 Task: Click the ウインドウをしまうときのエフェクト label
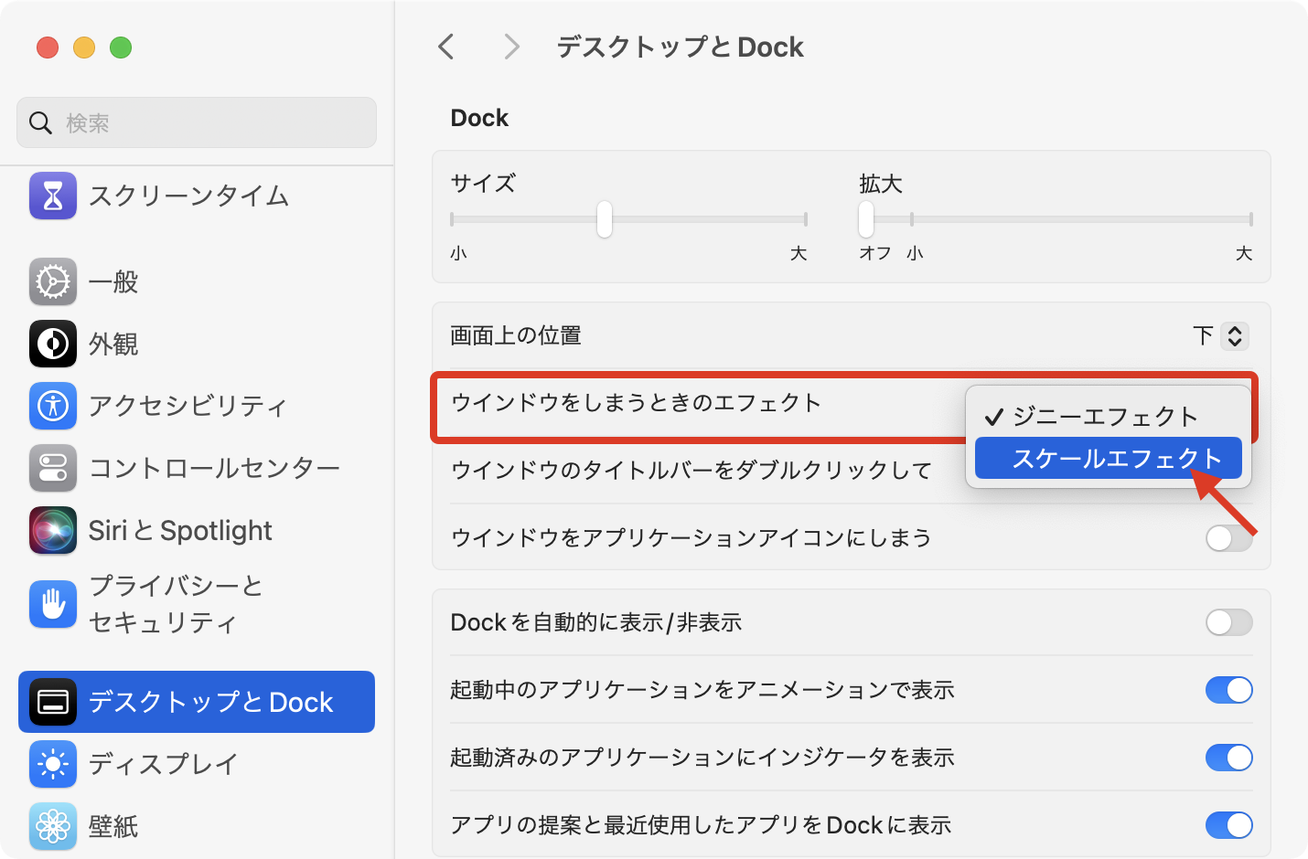point(636,403)
